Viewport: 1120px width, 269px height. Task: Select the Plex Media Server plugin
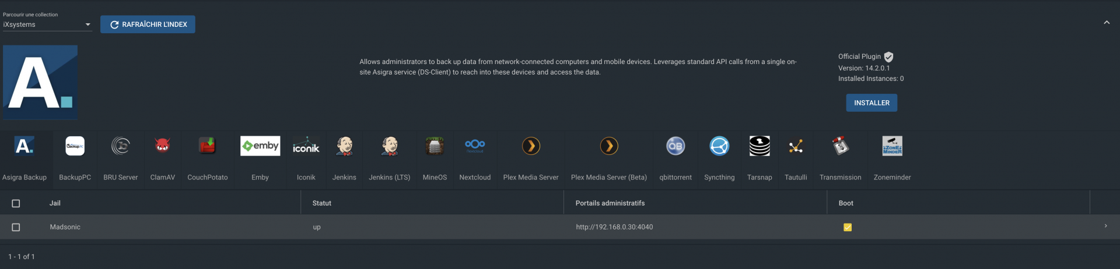click(x=531, y=158)
